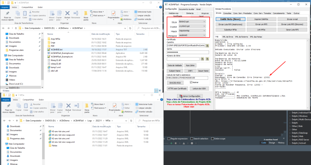Click green plus icon in Delphi messages bar

[171, 143]
